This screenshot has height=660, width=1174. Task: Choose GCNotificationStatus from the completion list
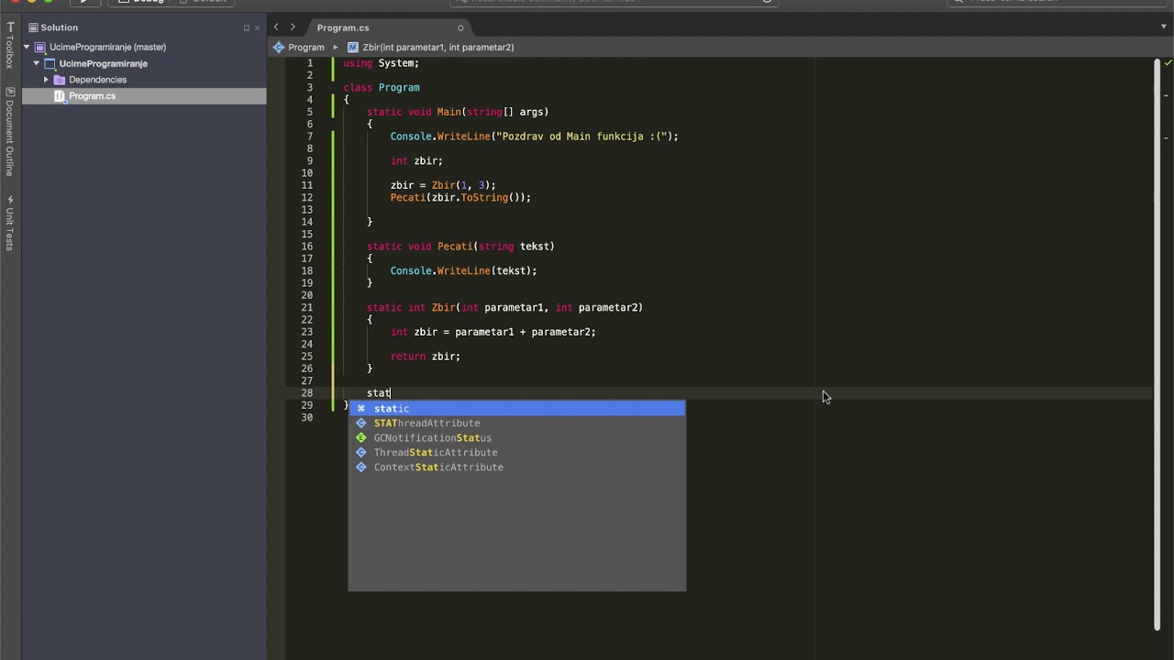coord(516,438)
